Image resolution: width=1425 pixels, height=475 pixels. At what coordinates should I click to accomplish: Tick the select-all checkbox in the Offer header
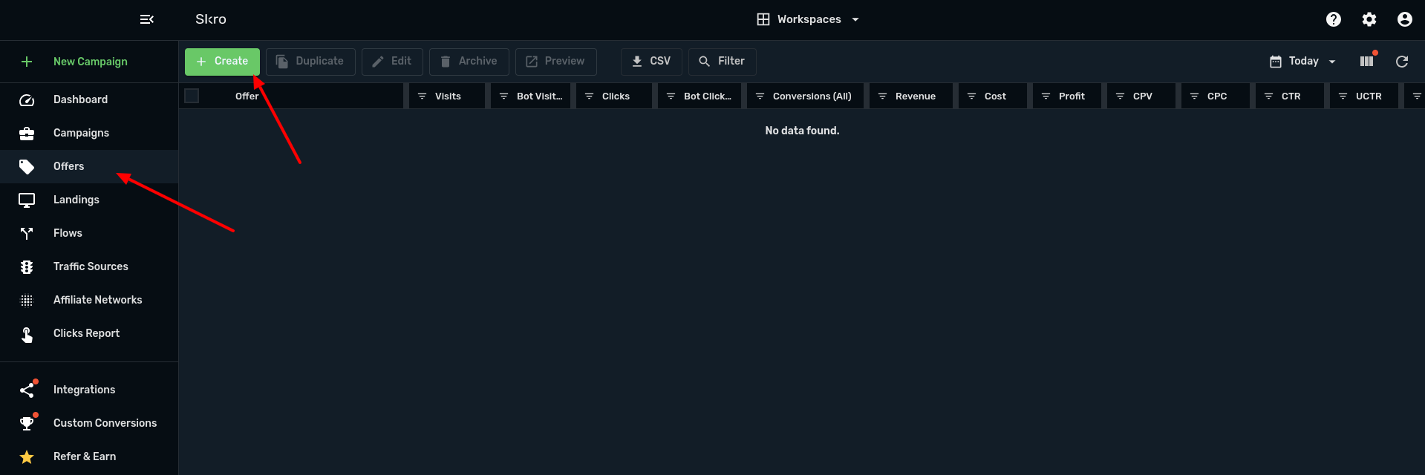point(192,96)
